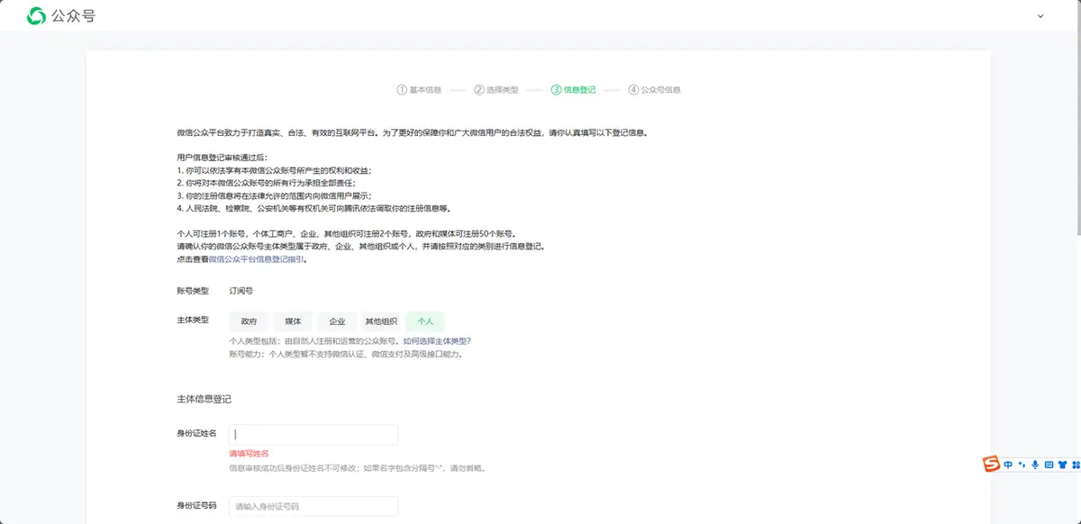
Task: Click the 身份证姓名 input field
Action: coord(313,434)
